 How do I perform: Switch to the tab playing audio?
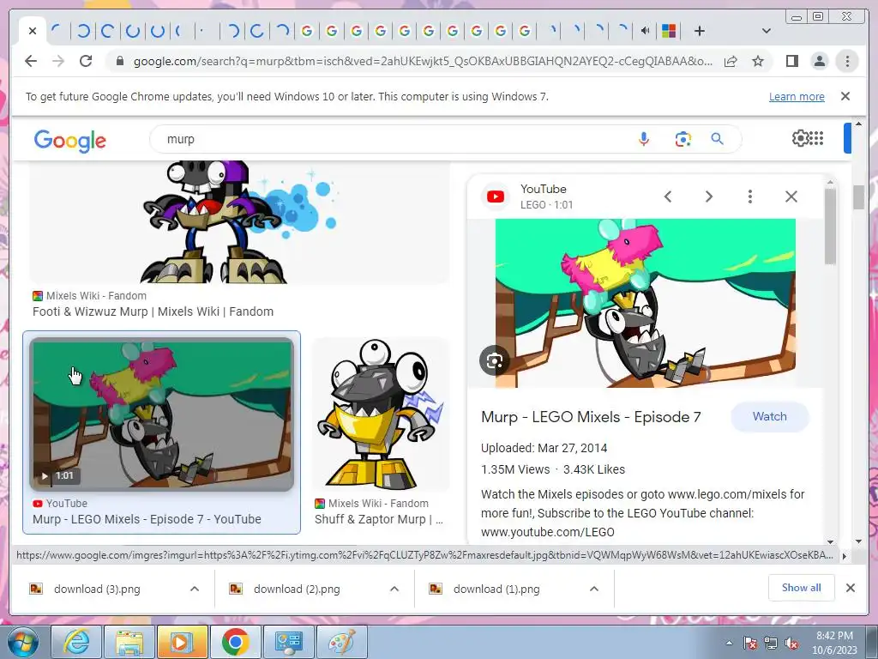click(645, 31)
